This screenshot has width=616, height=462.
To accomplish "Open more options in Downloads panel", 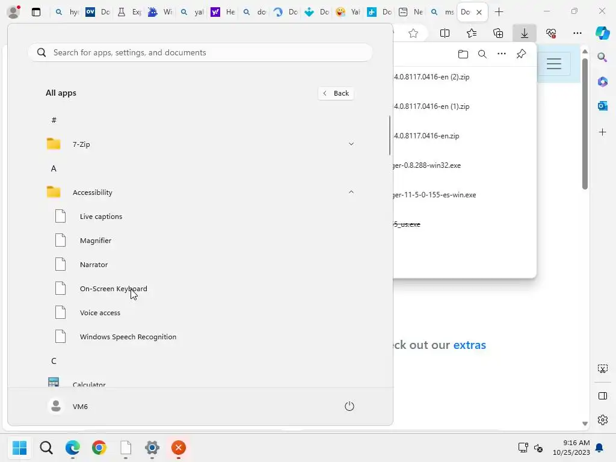I will [502, 54].
